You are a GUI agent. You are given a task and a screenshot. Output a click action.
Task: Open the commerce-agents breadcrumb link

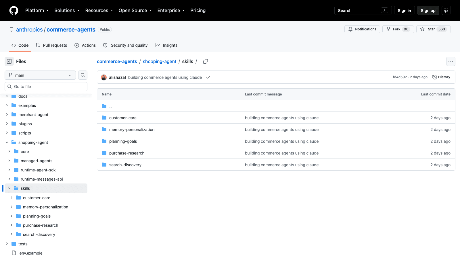tap(117, 61)
